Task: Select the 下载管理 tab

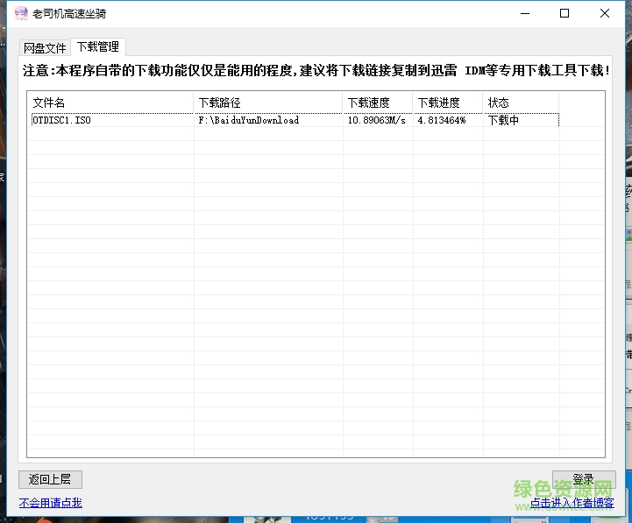Action: (98, 47)
